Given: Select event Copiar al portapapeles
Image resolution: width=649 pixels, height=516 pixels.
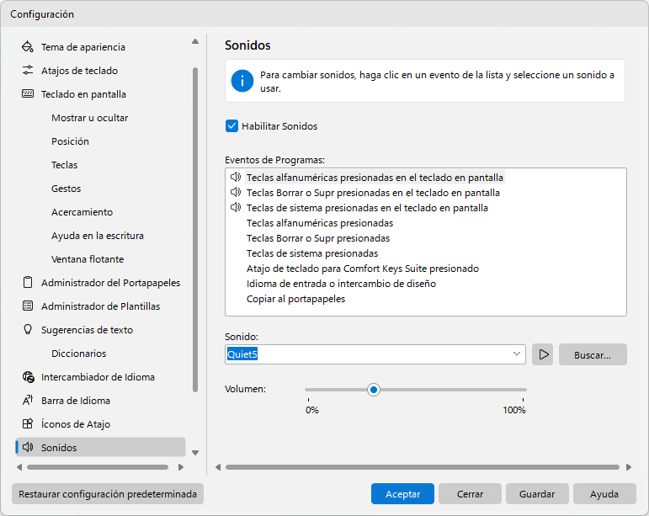Looking at the screenshot, I should [296, 299].
